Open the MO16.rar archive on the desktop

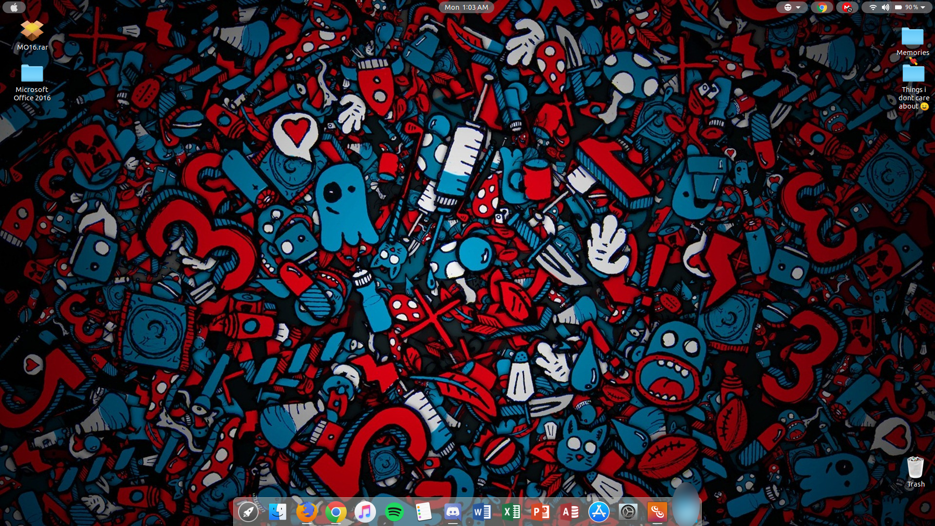tap(32, 36)
